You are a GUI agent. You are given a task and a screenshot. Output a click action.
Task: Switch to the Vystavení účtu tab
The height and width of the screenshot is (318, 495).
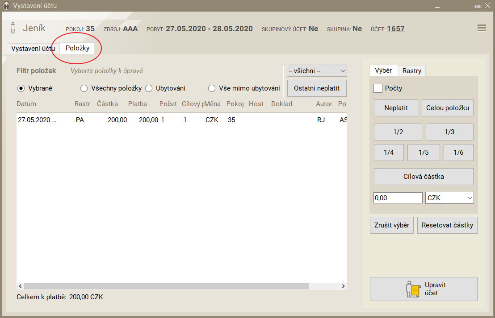tap(33, 48)
